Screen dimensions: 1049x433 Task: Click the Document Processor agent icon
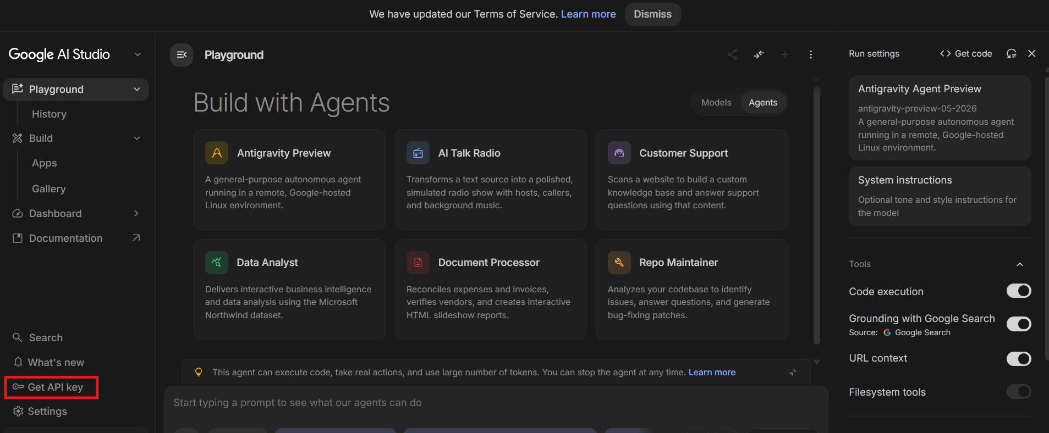tap(418, 263)
